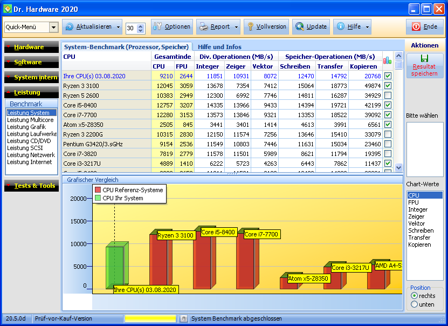The image size is (448, 326).
Task: Click the Resultat speichern button
Action: [x=425, y=66]
